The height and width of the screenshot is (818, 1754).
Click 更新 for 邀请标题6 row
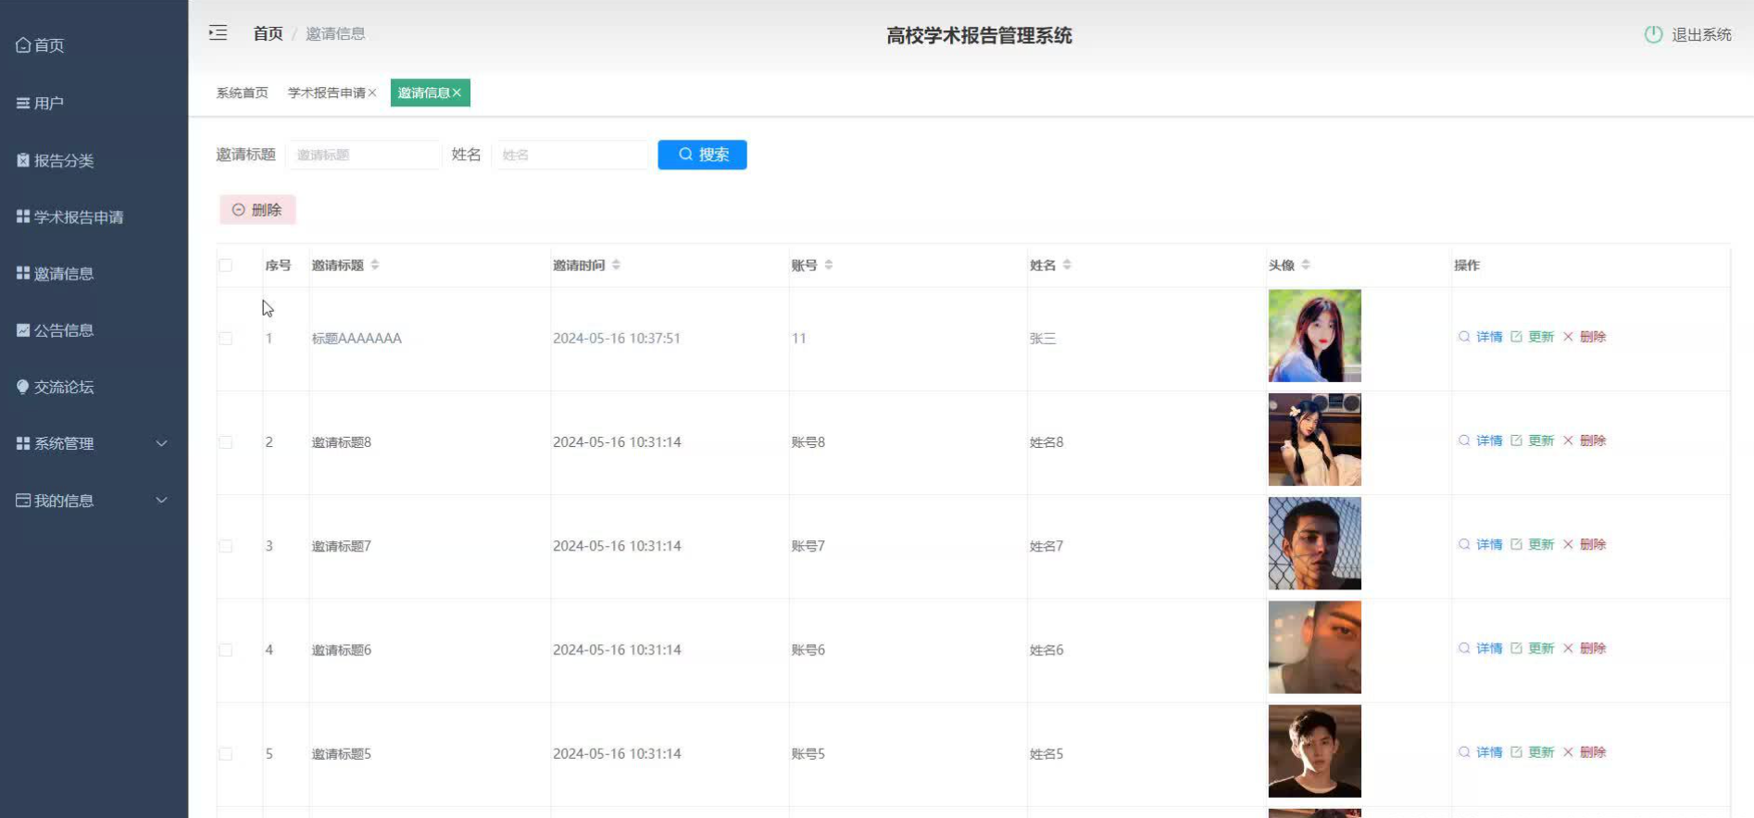tap(1533, 648)
